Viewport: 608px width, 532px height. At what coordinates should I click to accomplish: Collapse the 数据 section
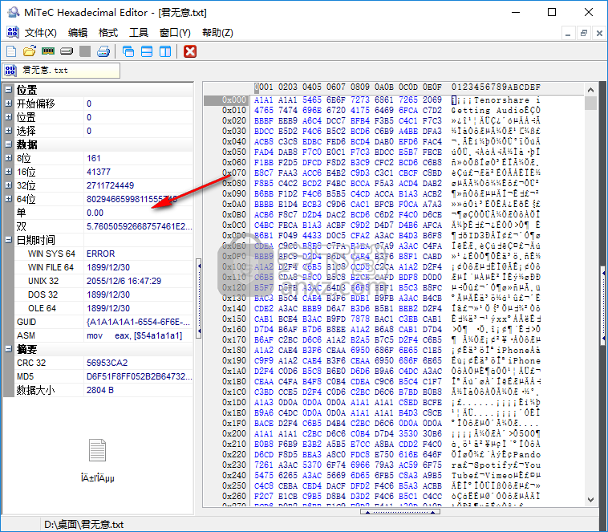pyautogui.click(x=9, y=144)
